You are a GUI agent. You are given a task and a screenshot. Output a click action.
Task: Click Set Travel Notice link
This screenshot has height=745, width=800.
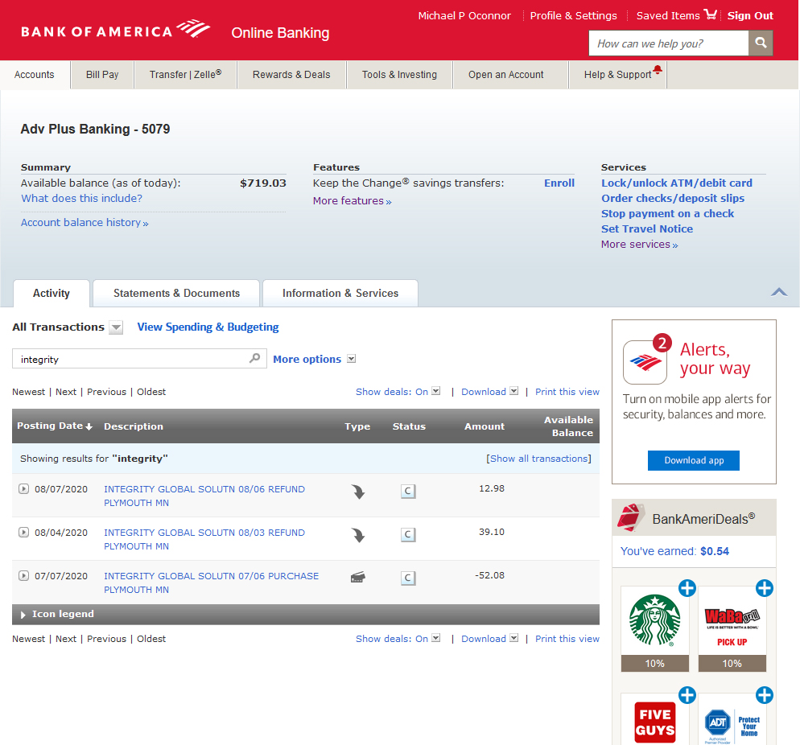647,229
